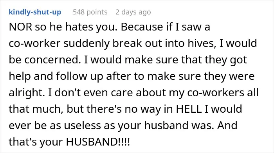This screenshot has width=274, height=153.
Task: Click the phrase 'make sure that they got'
Action: 186,60
